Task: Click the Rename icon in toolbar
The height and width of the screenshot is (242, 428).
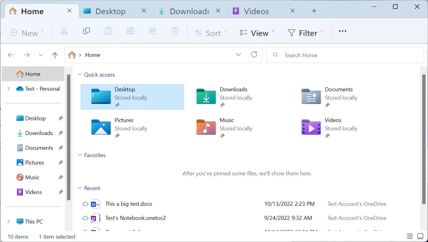Action: point(130,31)
